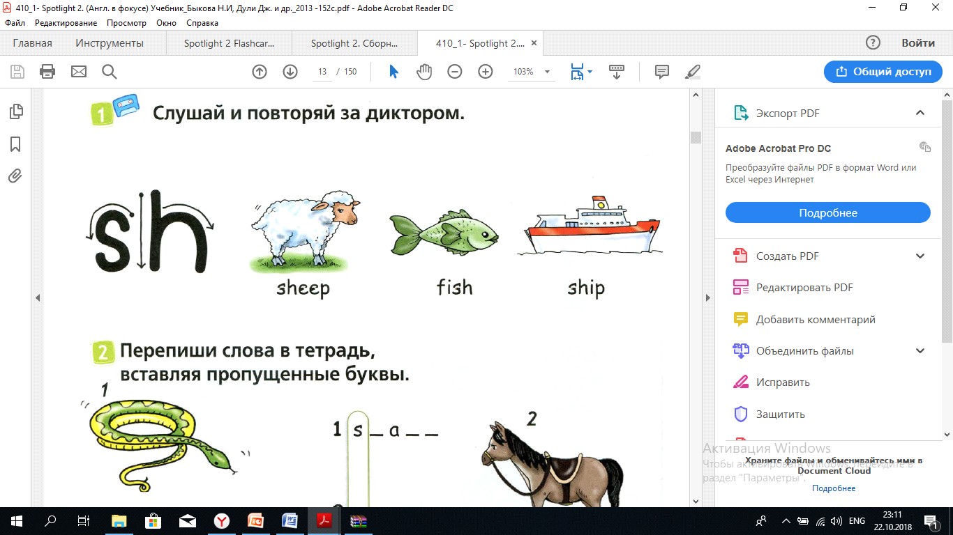Toggle the bookmarks panel icon
This screenshot has width=953, height=535.
[x=15, y=144]
